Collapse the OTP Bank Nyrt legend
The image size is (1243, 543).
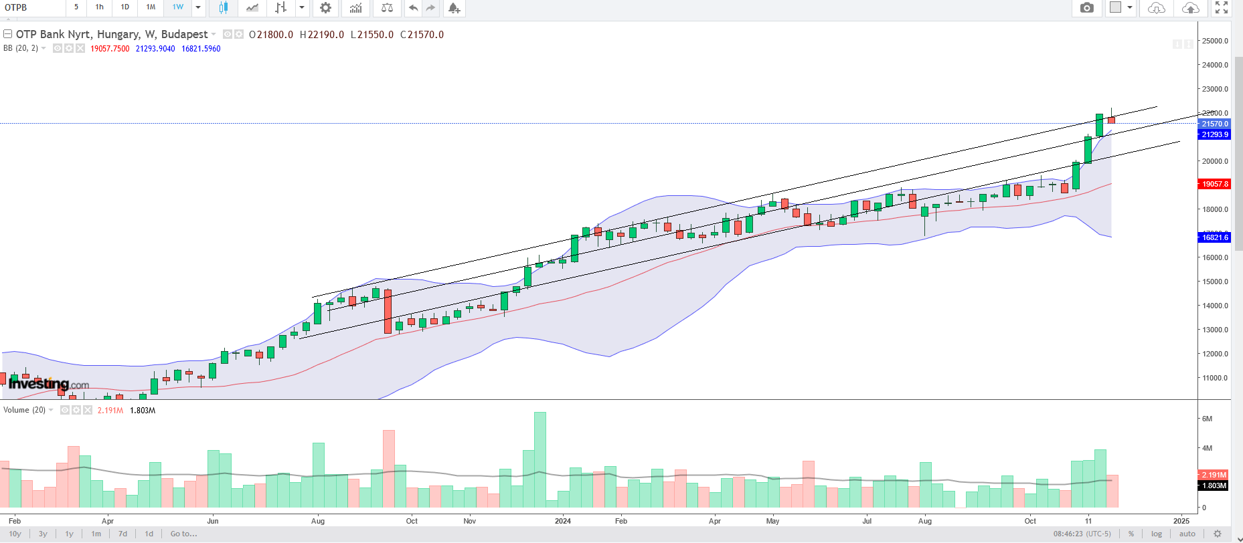[8, 34]
